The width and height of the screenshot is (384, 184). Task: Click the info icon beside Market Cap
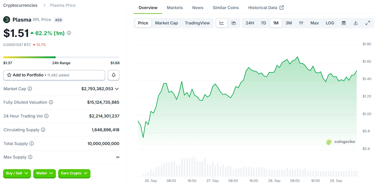[30, 89]
